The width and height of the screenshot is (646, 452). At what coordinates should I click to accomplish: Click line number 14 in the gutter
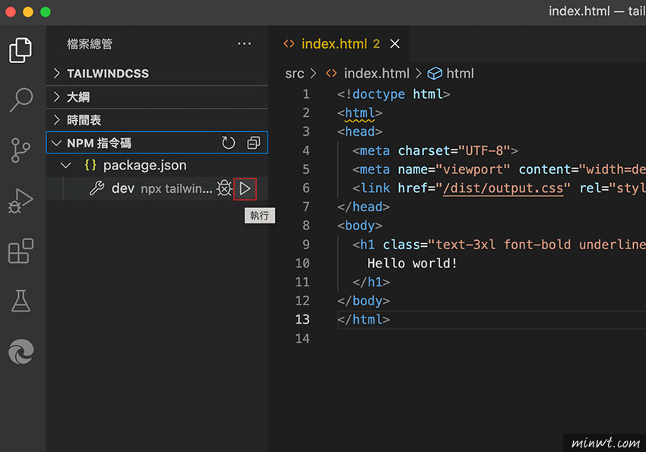(302, 338)
